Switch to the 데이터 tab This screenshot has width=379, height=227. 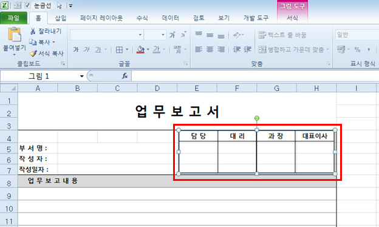171,18
